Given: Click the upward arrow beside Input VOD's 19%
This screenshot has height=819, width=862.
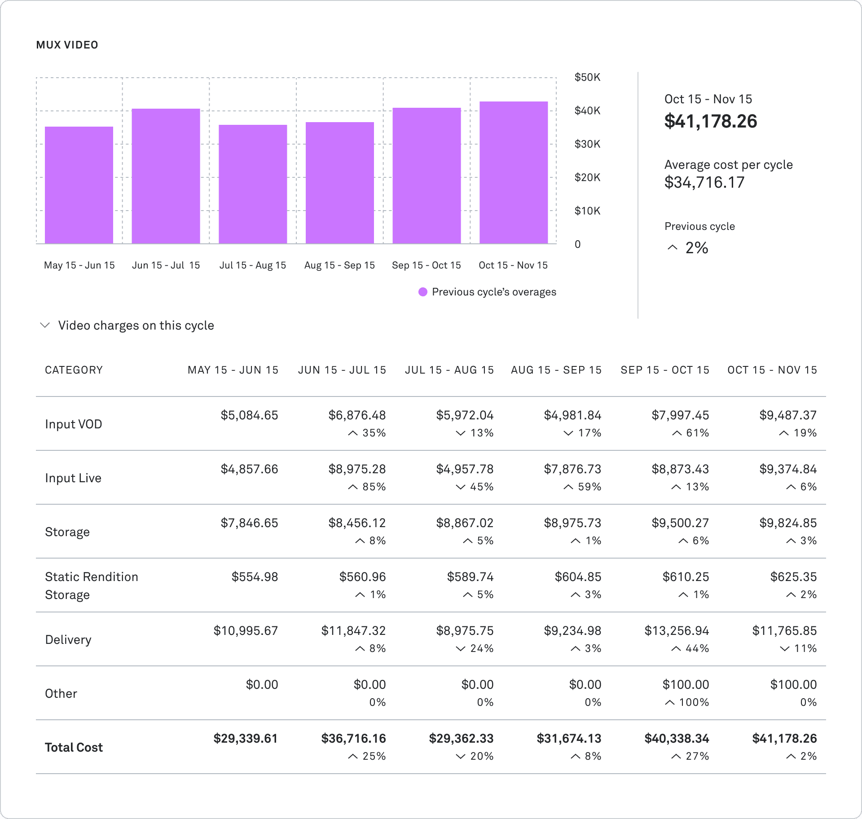Looking at the screenshot, I should tap(783, 433).
